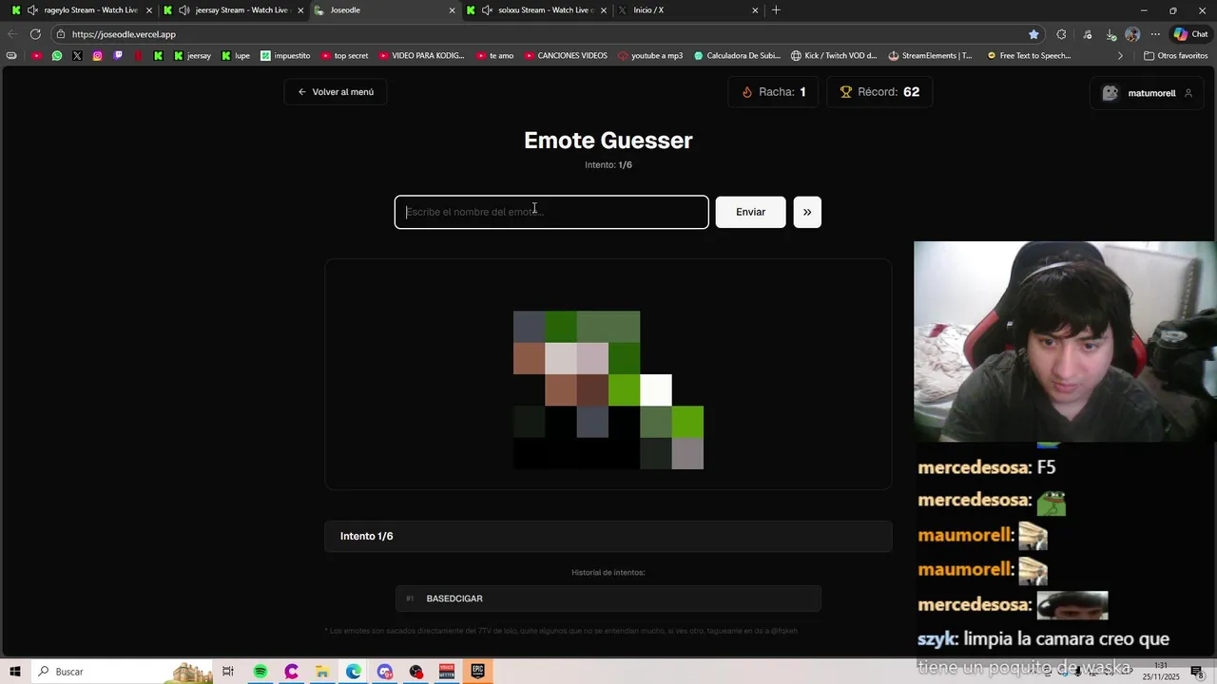Skip emote with the double-arrow button

click(807, 212)
